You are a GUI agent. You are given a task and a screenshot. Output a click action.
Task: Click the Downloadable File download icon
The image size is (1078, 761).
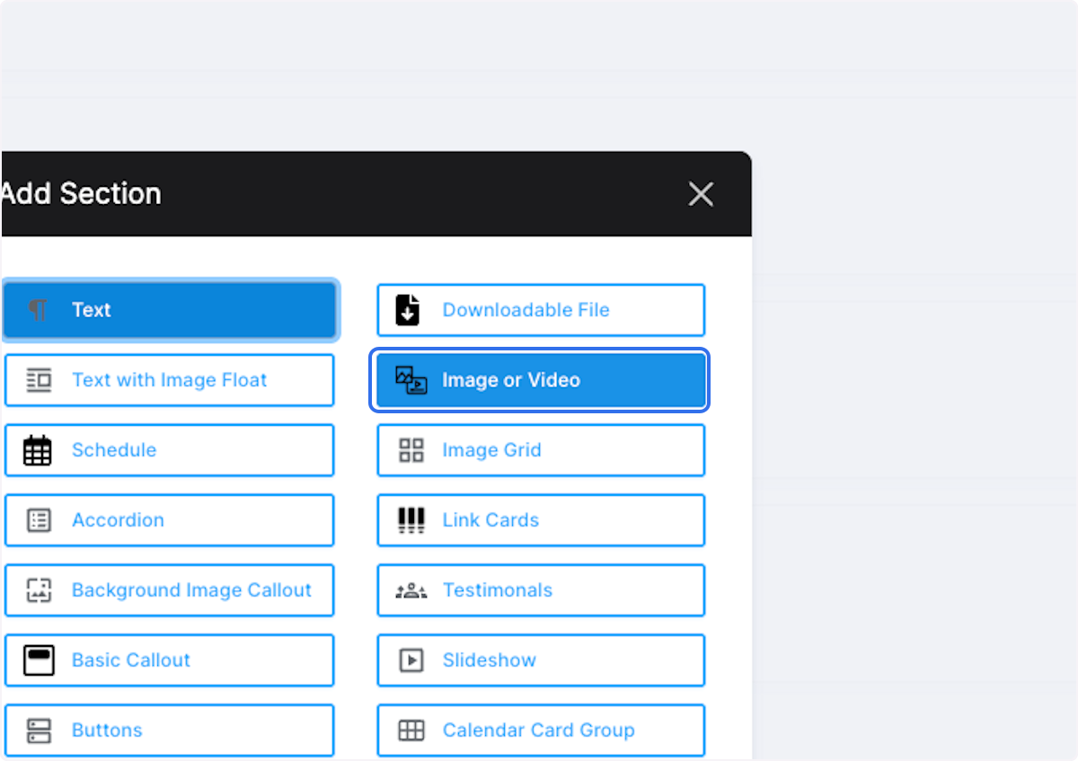(408, 310)
